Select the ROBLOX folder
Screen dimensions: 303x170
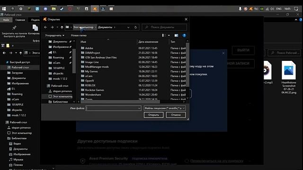pyautogui.click(x=90, y=85)
